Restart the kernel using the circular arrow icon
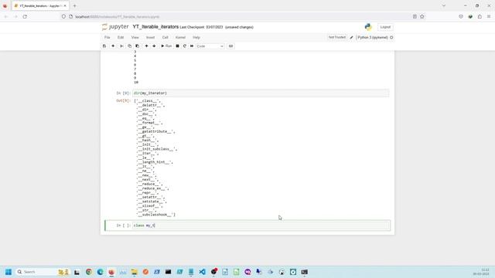Image resolution: width=495 pixels, height=278 pixels. 185,46
